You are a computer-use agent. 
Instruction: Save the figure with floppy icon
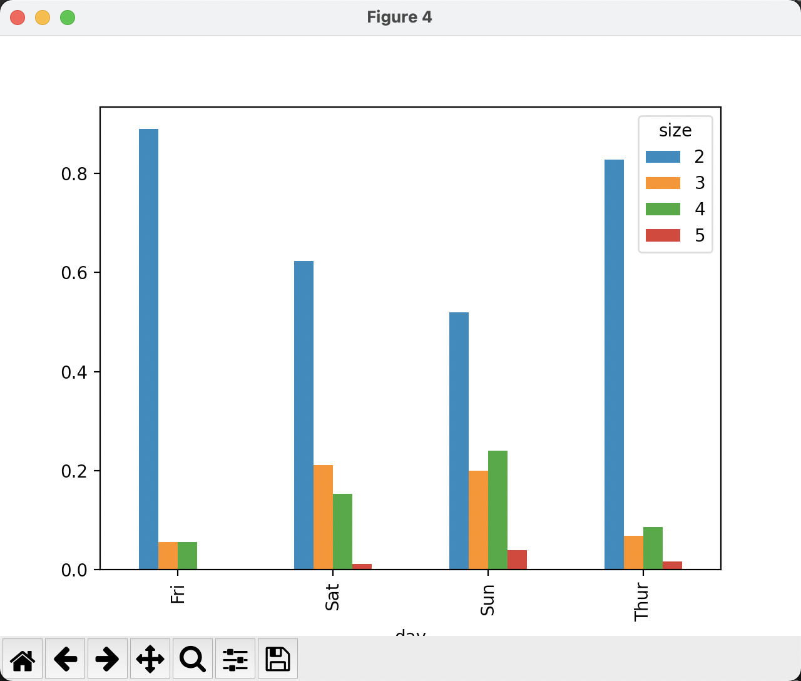click(x=278, y=658)
